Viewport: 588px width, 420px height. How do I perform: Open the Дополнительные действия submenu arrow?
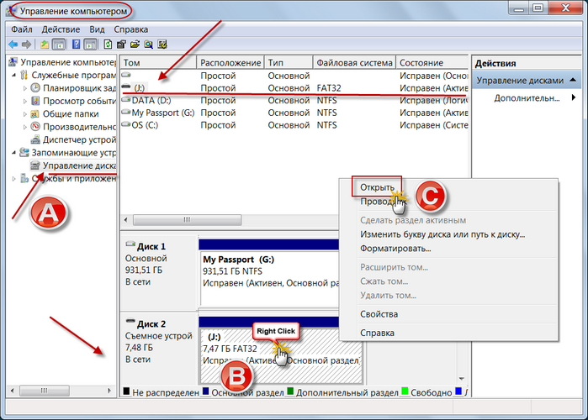coord(574,97)
